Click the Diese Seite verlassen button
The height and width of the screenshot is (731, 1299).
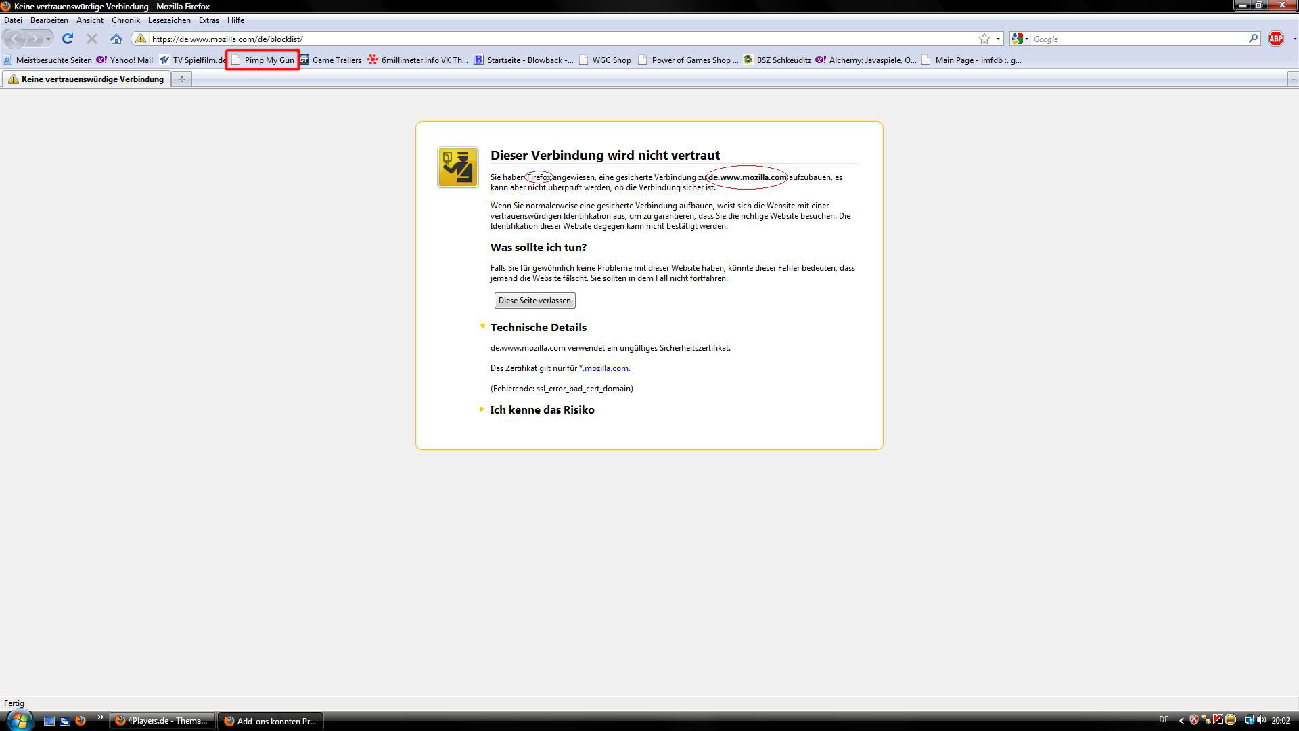pos(534,300)
